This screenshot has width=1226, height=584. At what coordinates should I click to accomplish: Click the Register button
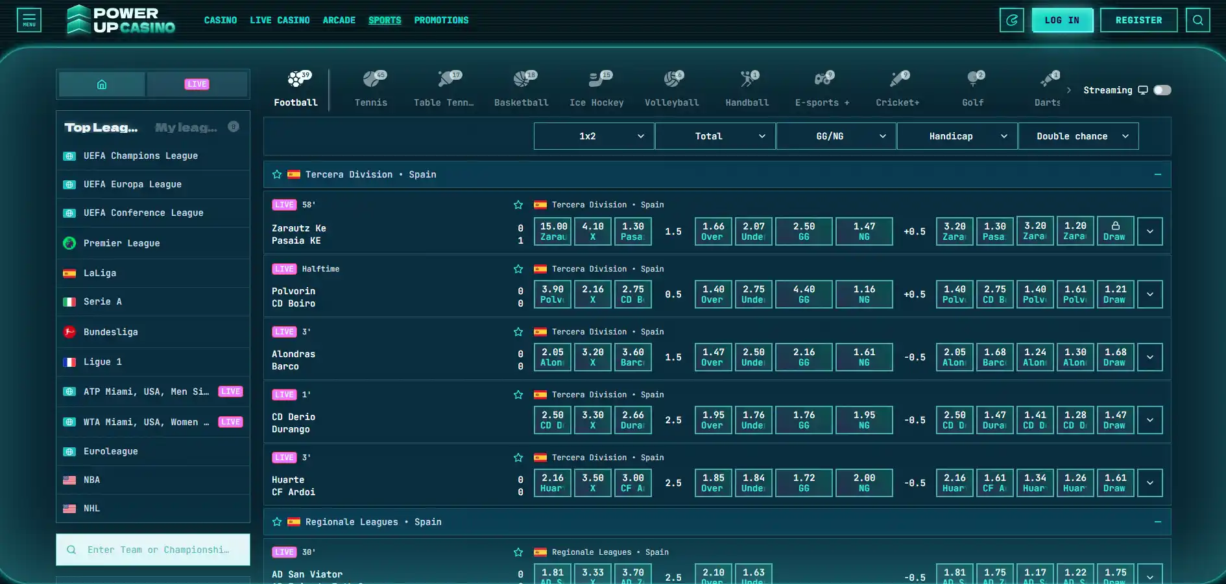[x=1138, y=20]
